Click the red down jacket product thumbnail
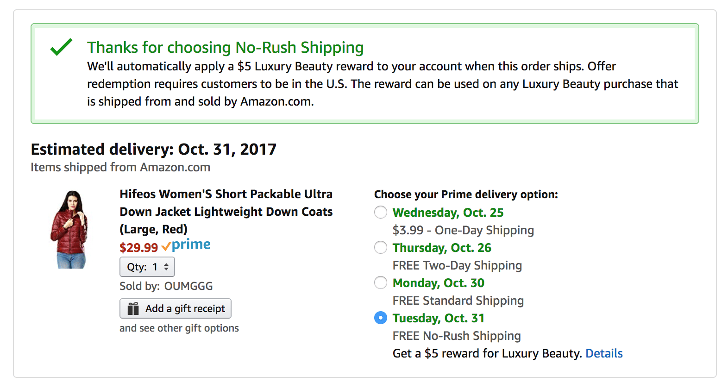 [x=69, y=229]
